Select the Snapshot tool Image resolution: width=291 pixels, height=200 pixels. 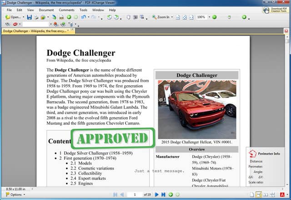[x=135, y=17]
